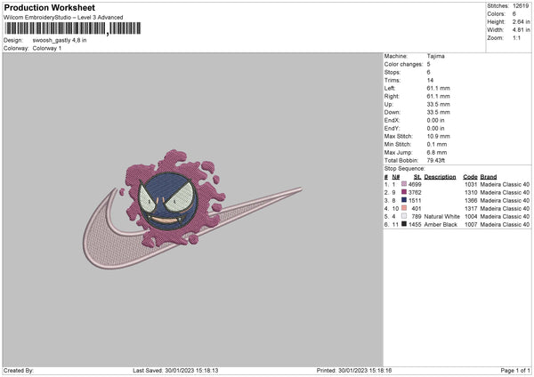Viewport: 534px width, 377px height.
Task: Click the Machine value 'Tajima'
Action: point(435,56)
